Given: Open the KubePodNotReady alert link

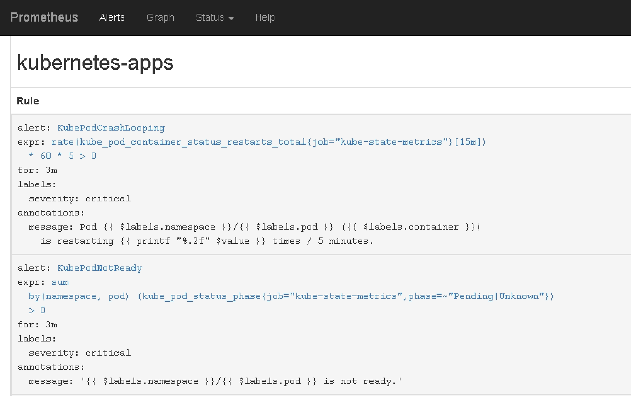Looking at the screenshot, I should click(100, 268).
